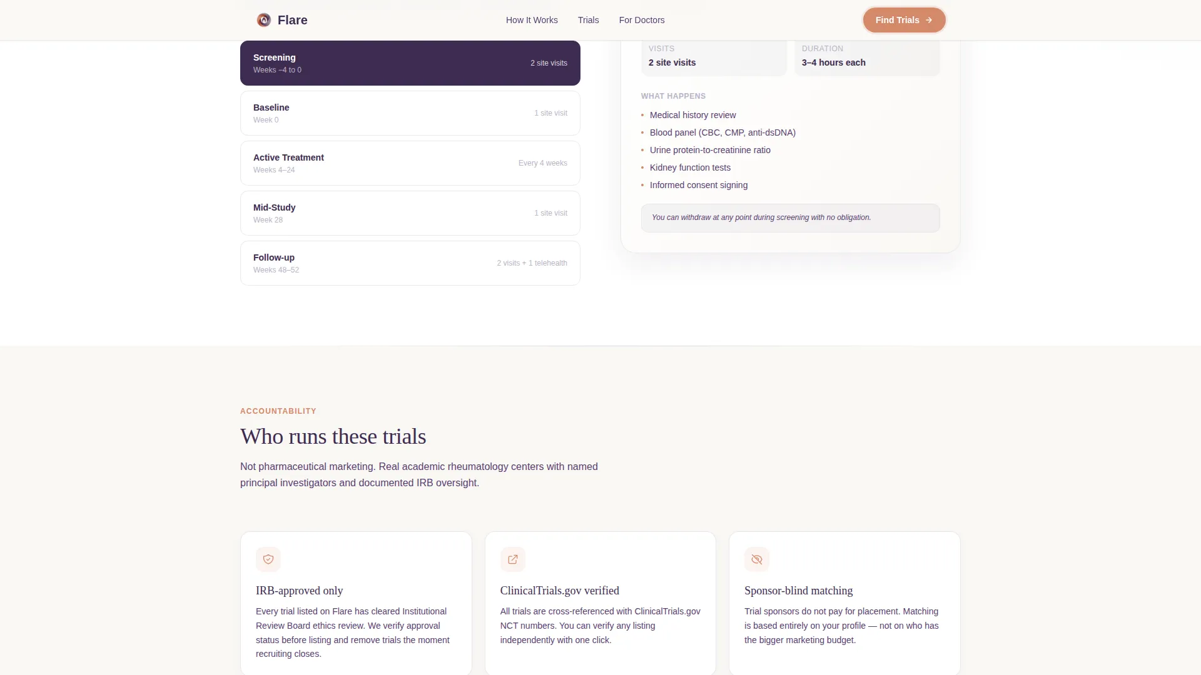Click the '3–4 hours each' duration box
This screenshot has width=1201, height=675.
pyautogui.click(x=867, y=57)
